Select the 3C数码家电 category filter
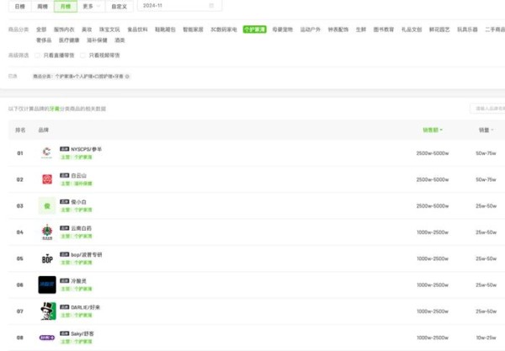 [x=224, y=29]
